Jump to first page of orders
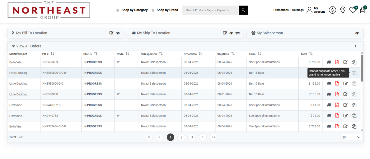The image size is (370, 159). click(149, 137)
